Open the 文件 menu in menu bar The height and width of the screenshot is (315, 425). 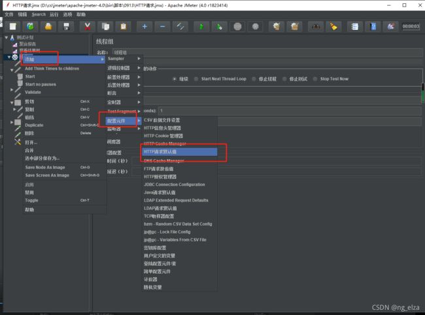click(9, 14)
